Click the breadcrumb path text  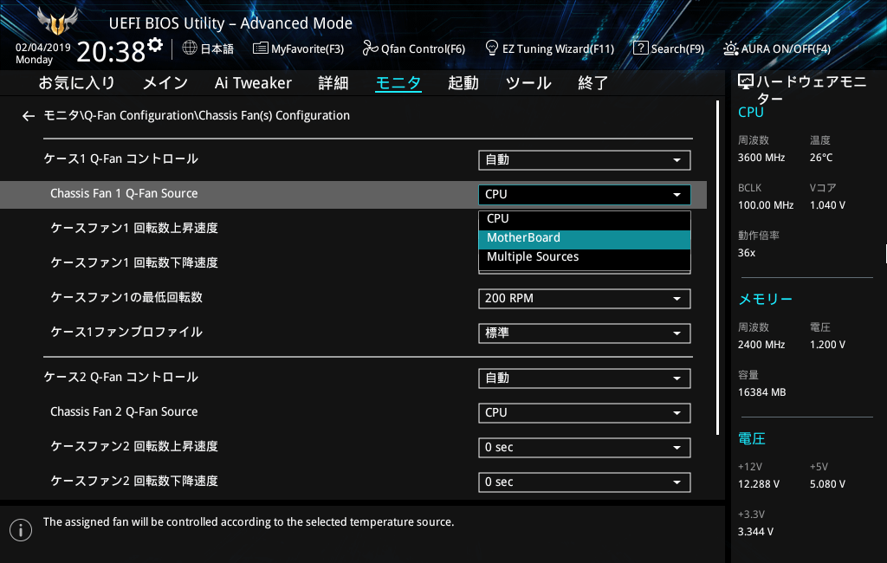[x=197, y=115]
